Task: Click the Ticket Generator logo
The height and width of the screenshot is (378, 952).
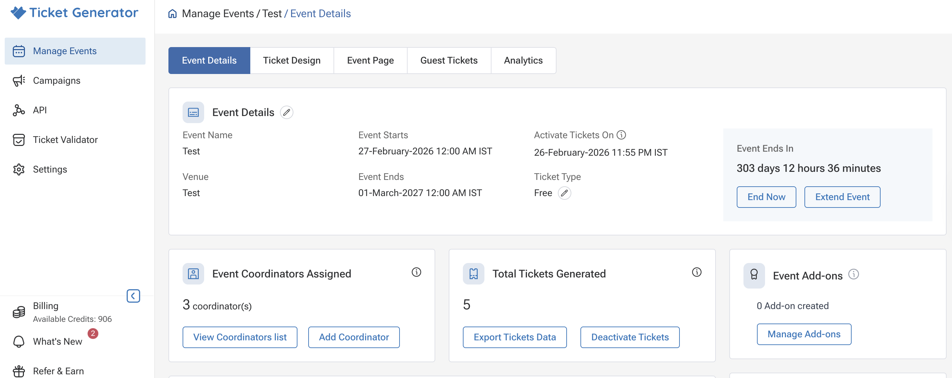Action: pyautogui.click(x=74, y=12)
